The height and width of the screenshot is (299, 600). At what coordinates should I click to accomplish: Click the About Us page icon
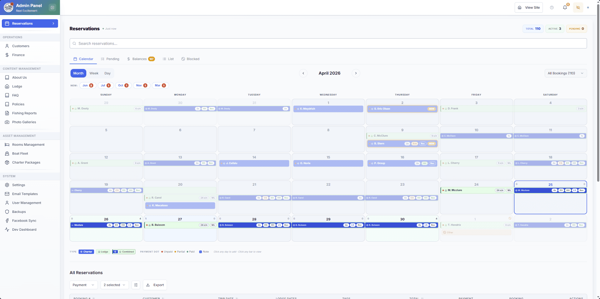[7, 77]
